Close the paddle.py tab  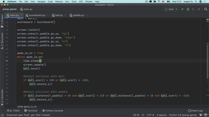pyautogui.click(x=86, y=15)
